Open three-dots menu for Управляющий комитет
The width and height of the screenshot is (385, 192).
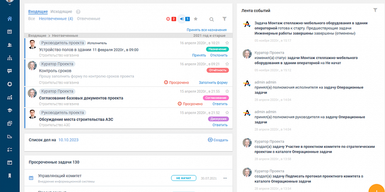(225, 178)
